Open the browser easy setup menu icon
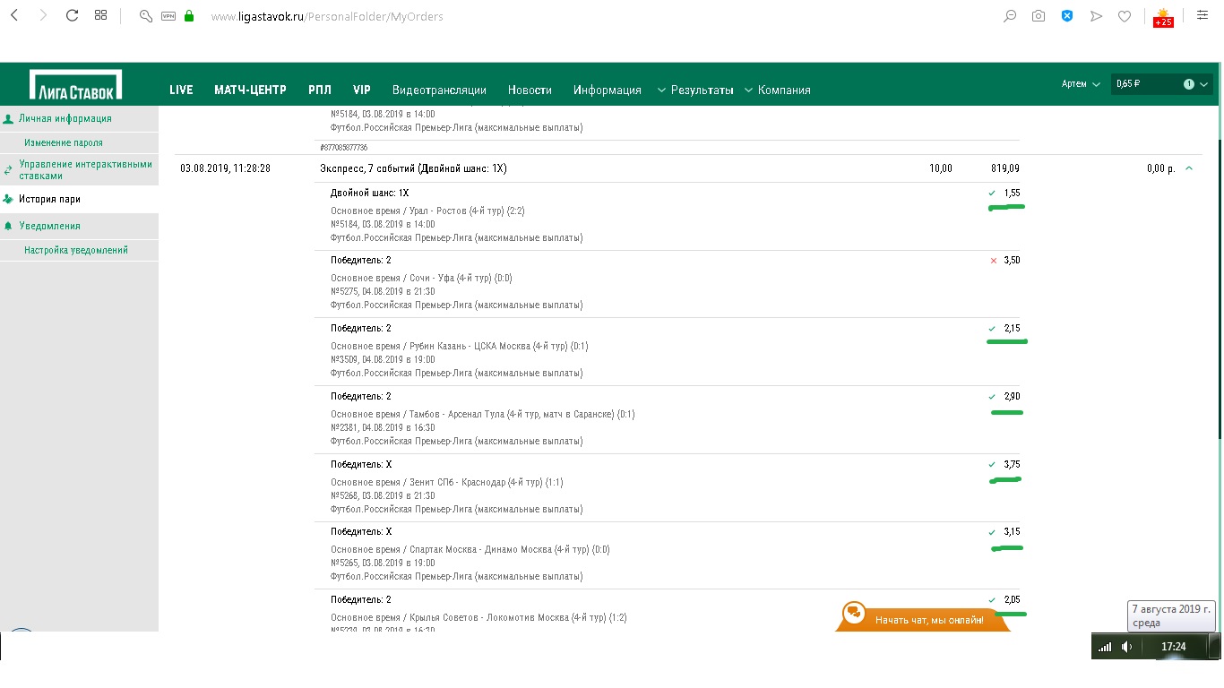The image size is (1224, 688). tap(1202, 15)
